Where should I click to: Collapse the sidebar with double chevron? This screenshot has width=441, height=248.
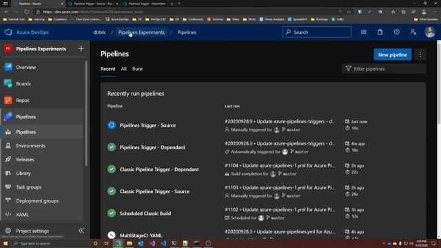pos(81,231)
